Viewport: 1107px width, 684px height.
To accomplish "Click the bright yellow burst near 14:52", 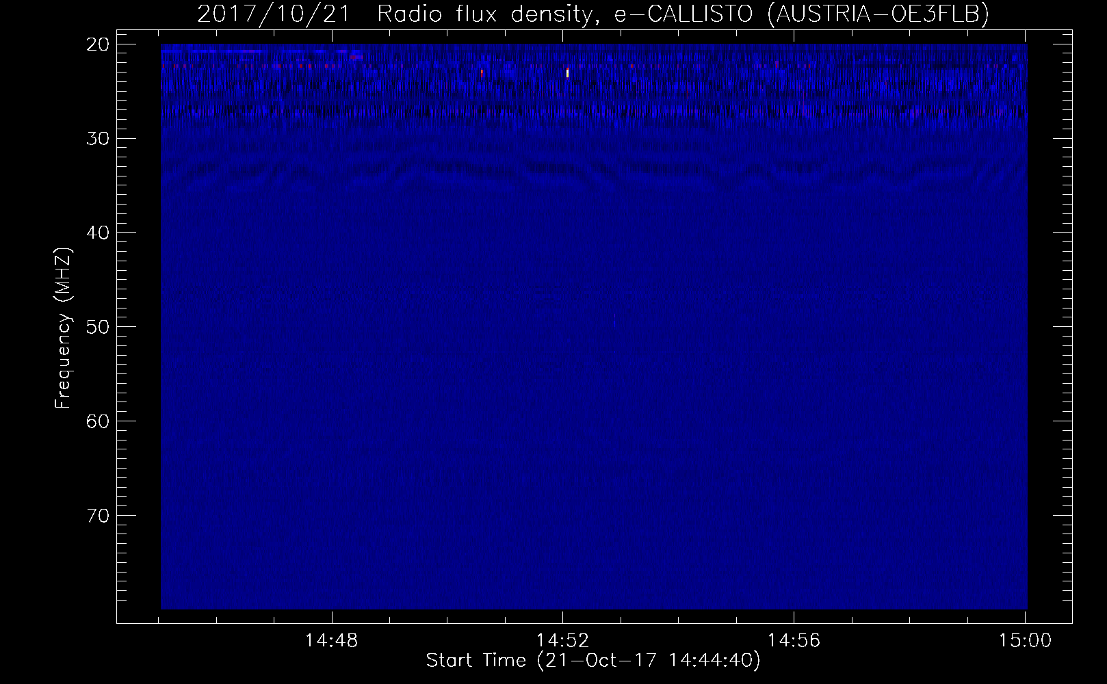I will (x=567, y=73).
